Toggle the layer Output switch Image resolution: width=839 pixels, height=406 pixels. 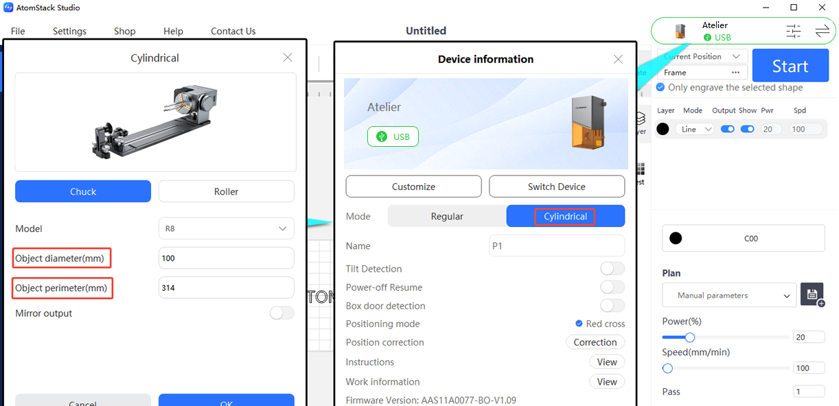point(727,129)
